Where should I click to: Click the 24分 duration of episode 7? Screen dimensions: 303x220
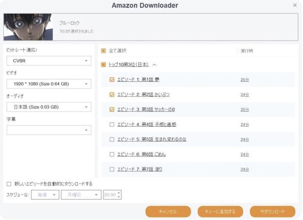click(245, 170)
